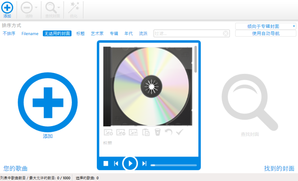The height and width of the screenshot is (181, 298).
Task: Click the add cover image icon
Action: point(108,132)
